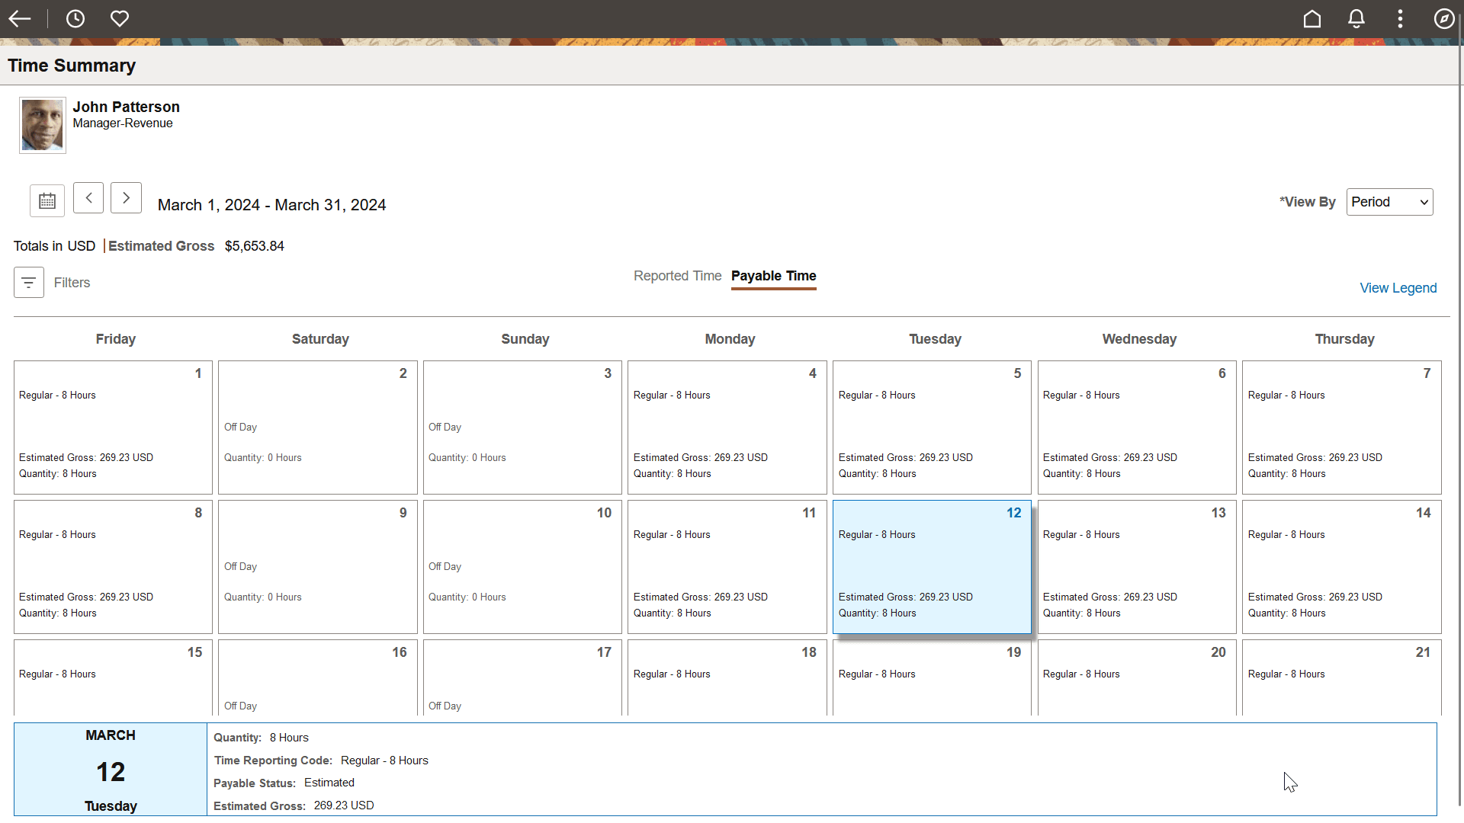This screenshot has width=1464, height=823.
Task: Open the recent history clock icon
Action: [x=75, y=18]
